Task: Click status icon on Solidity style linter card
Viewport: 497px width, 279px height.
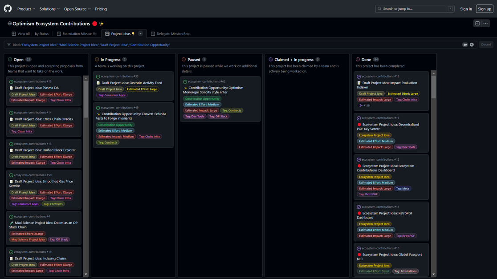Action: tap(185, 82)
